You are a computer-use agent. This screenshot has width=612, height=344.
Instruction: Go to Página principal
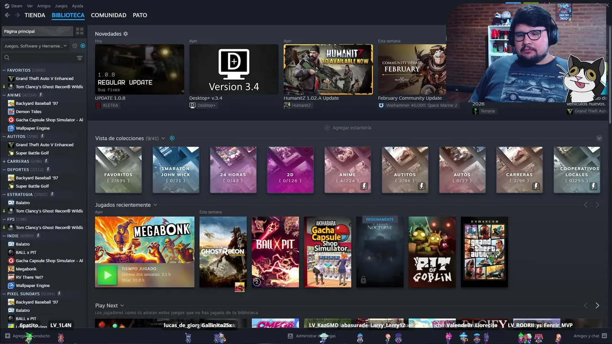(37, 31)
